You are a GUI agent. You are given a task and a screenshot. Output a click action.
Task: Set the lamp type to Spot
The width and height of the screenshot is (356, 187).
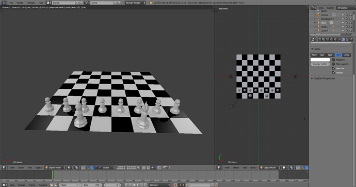330,55
